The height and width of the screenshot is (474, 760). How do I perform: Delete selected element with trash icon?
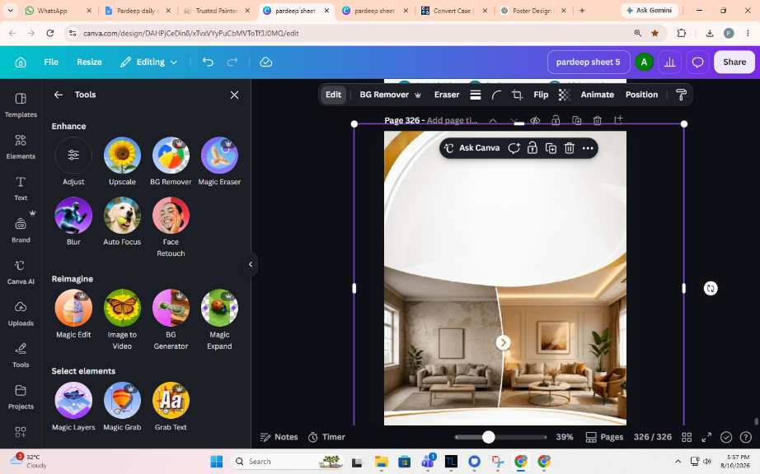tap(570, 148)
